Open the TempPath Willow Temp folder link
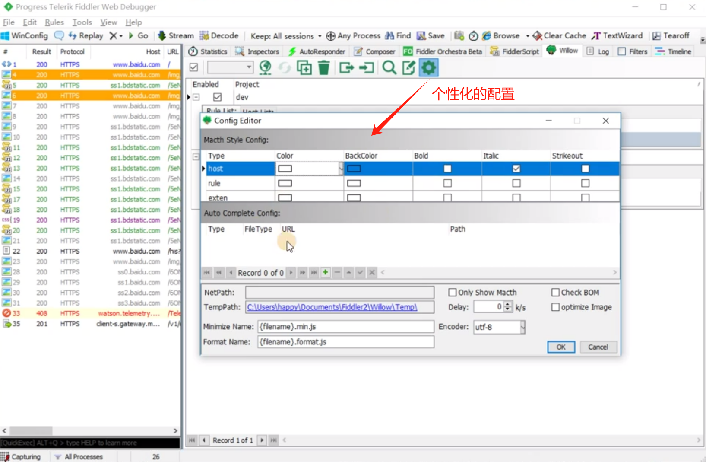The image size is (706, 462). [332, 307]
